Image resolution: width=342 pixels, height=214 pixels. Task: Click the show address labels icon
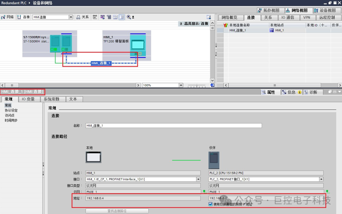point(95,17)
